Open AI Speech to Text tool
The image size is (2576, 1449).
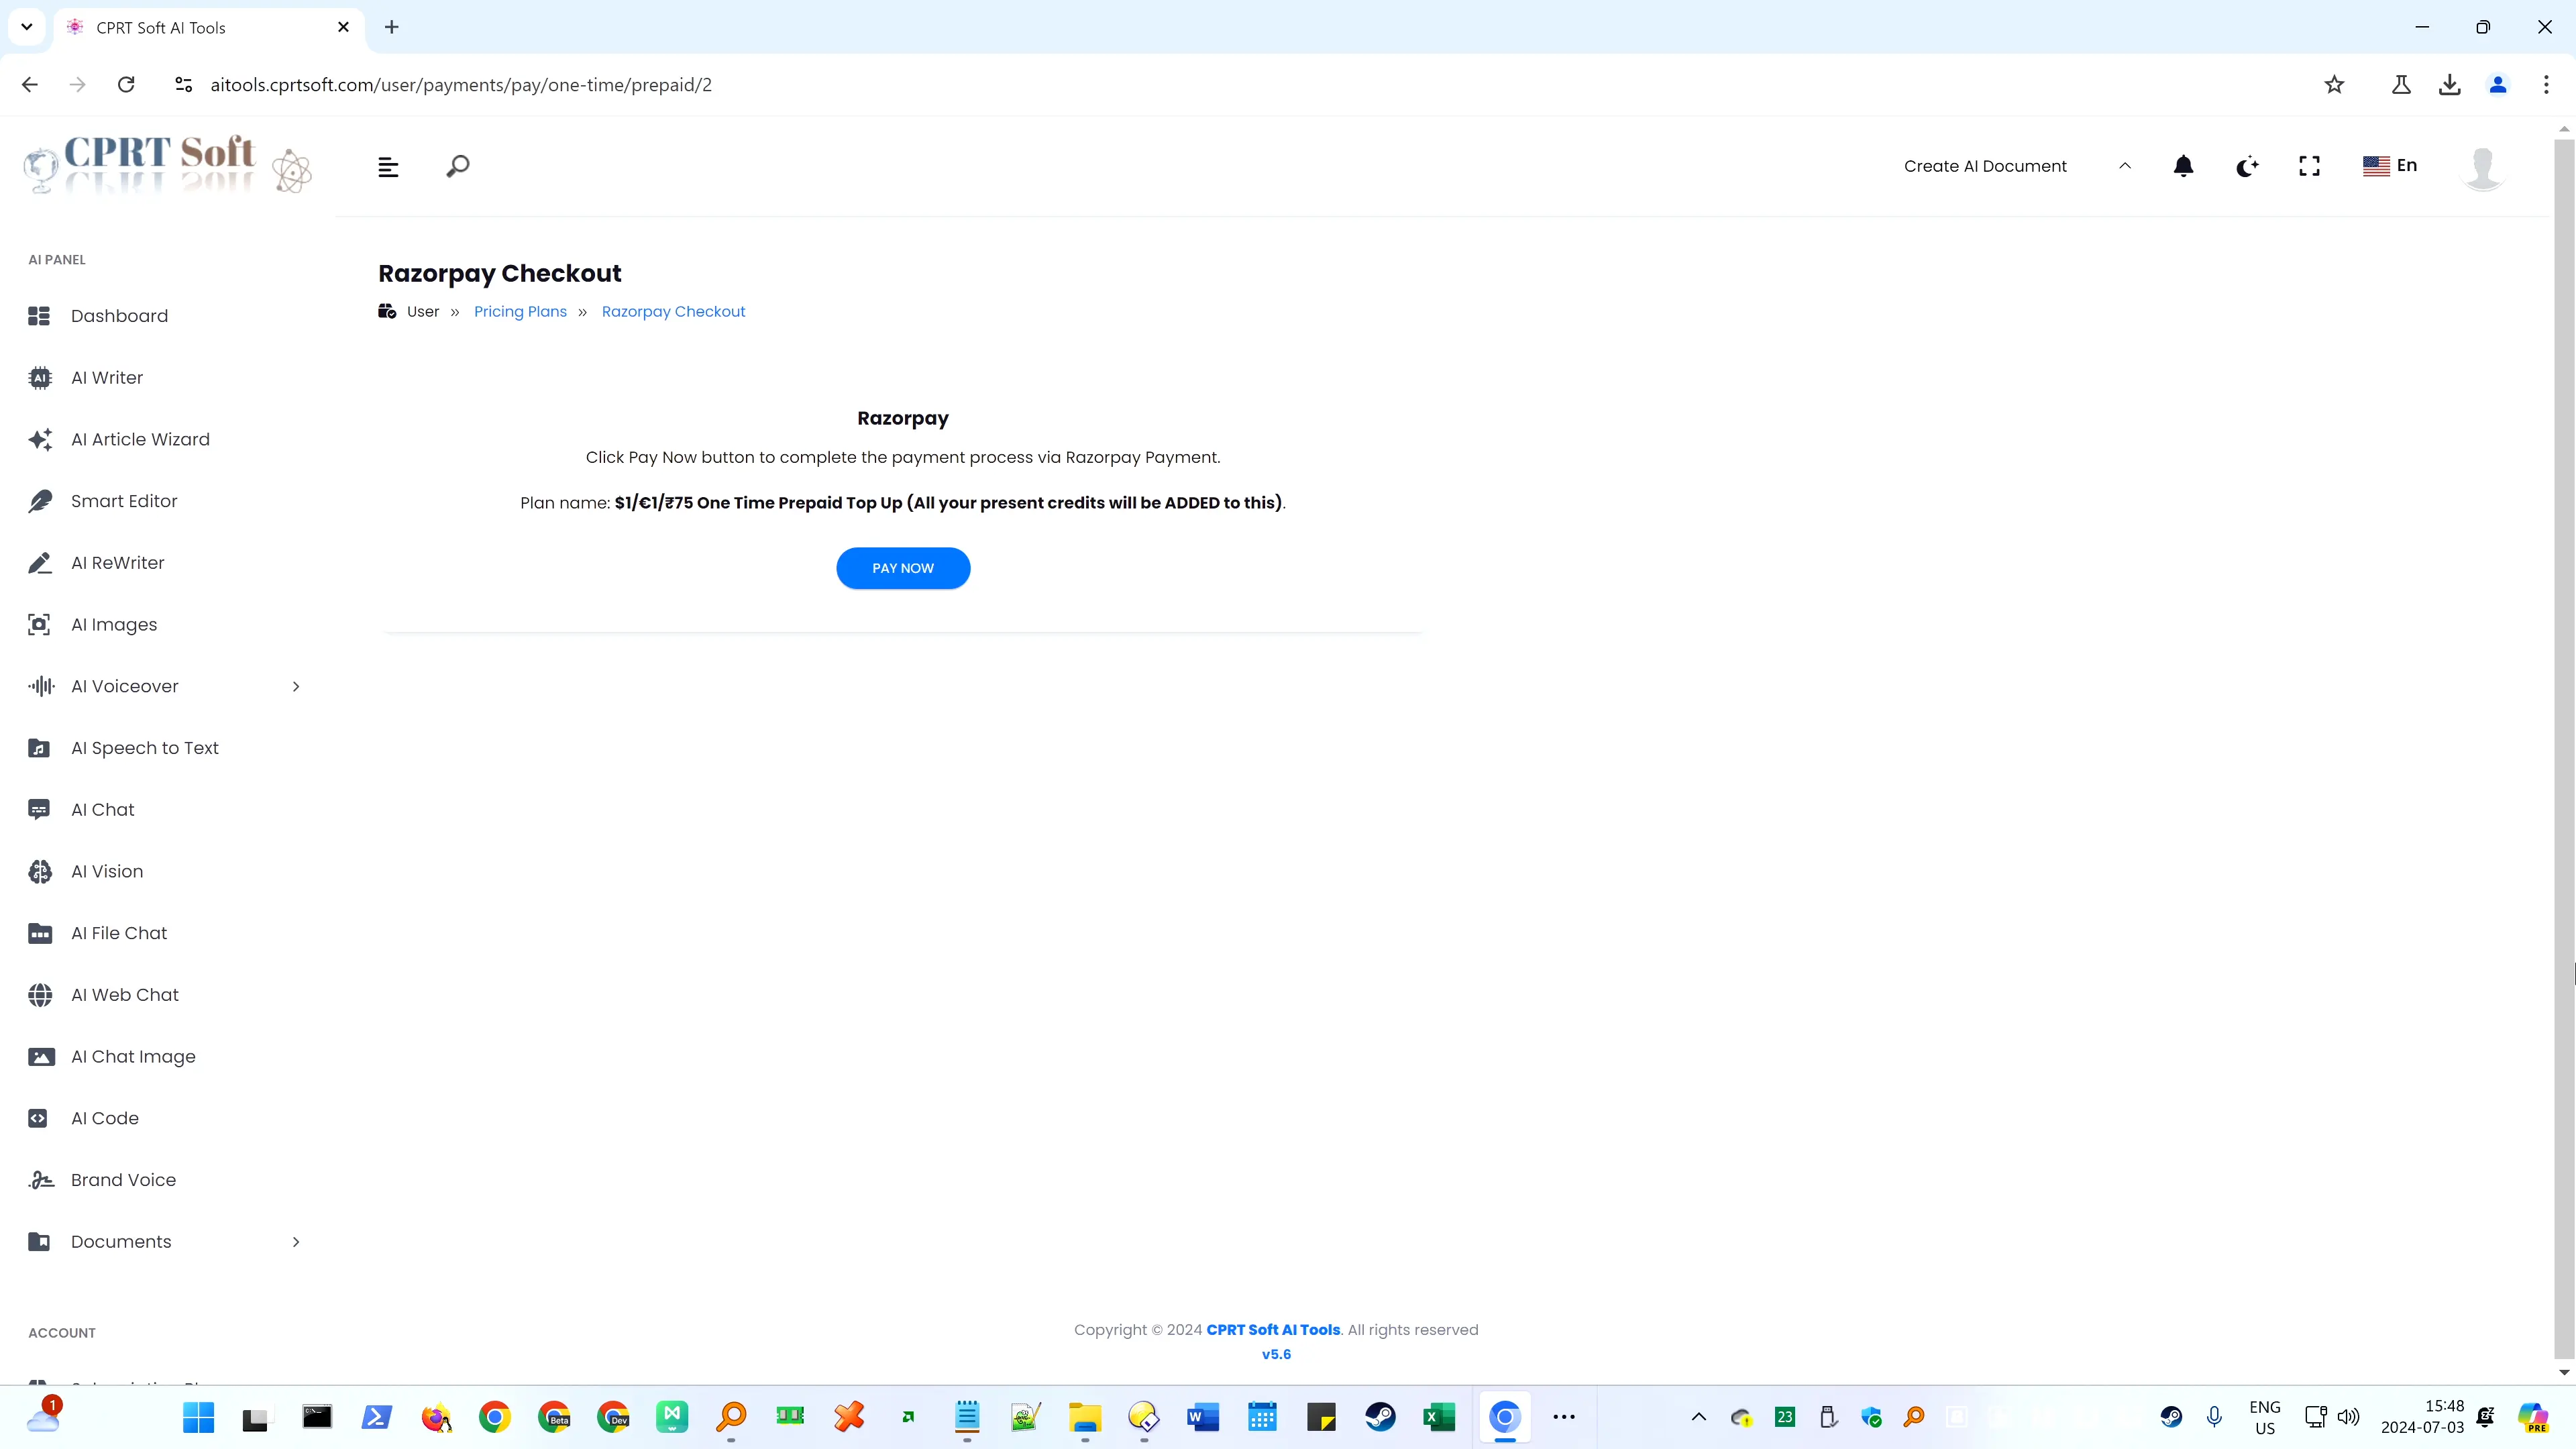(145, 747)
